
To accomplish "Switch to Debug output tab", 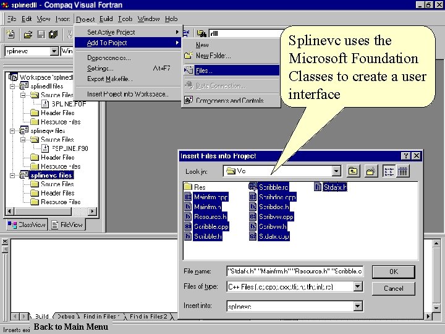I will coord(66,316).
